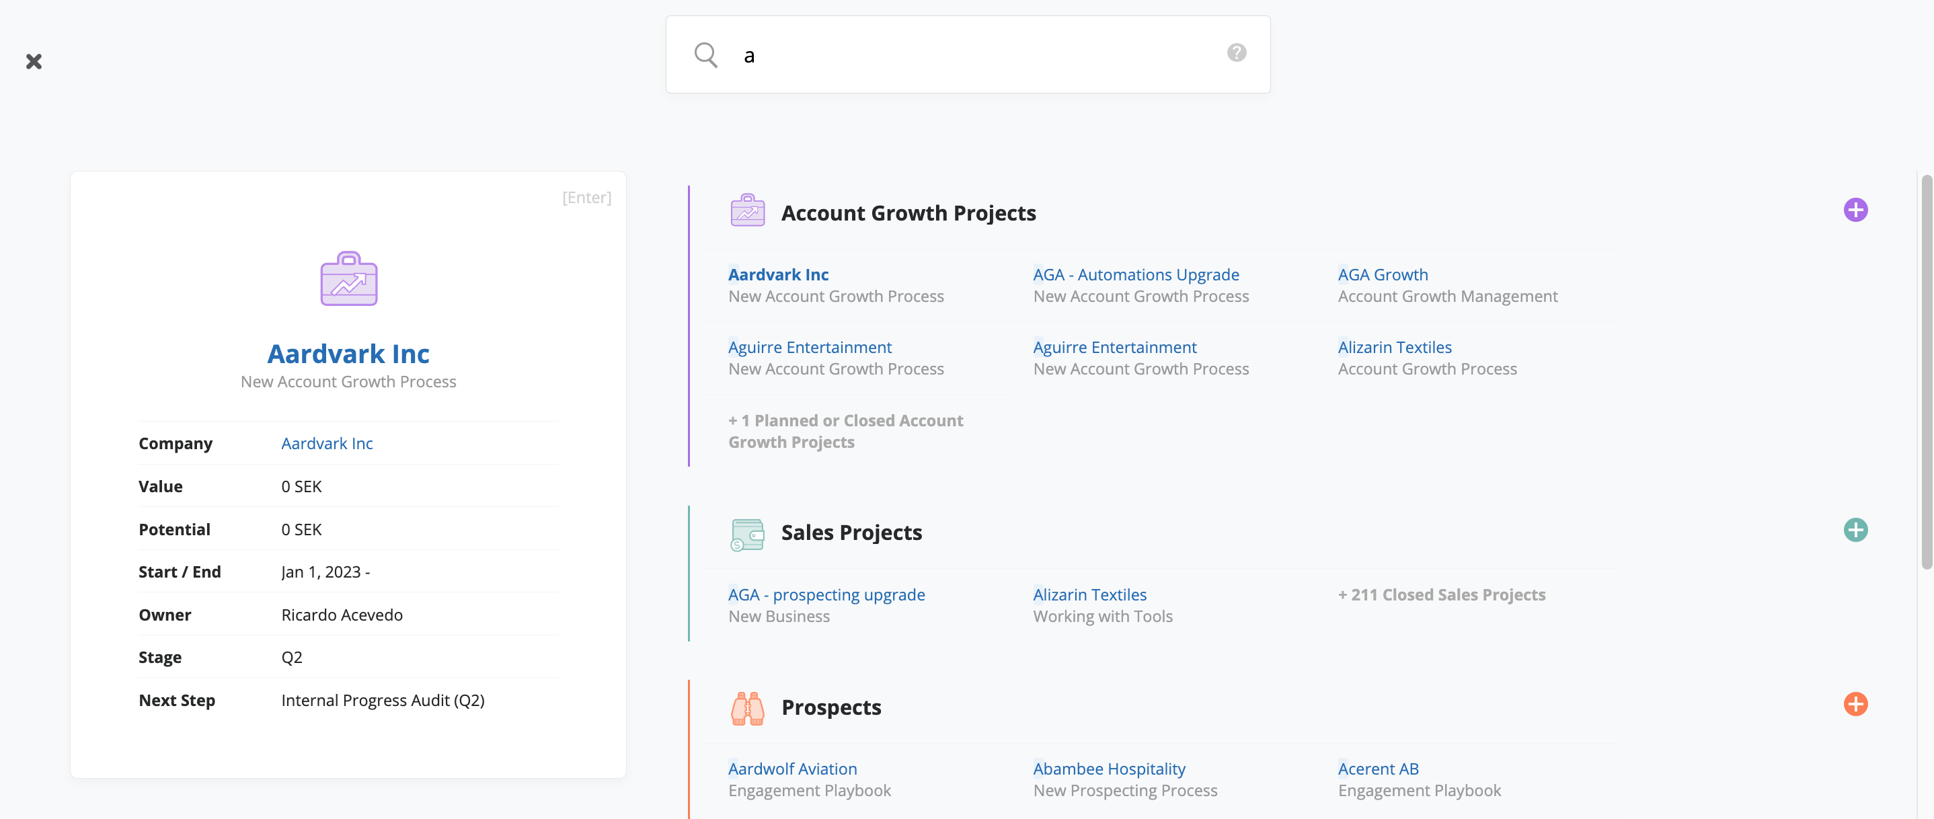This screenshot has height=819, width=1934.
Task: Open the Alizarin Textiles account growth project
Action: [x=1394, y=348]
